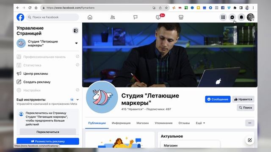
Task: Click the Разместить рекламу button
Action: coord(48,141)
